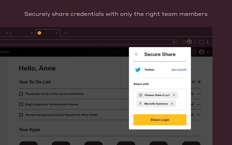Click the round extension icon beside the keyhole
232x145 pixels.
(184, 42)
